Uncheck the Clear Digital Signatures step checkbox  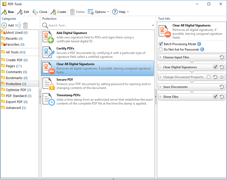click(215, 67)
